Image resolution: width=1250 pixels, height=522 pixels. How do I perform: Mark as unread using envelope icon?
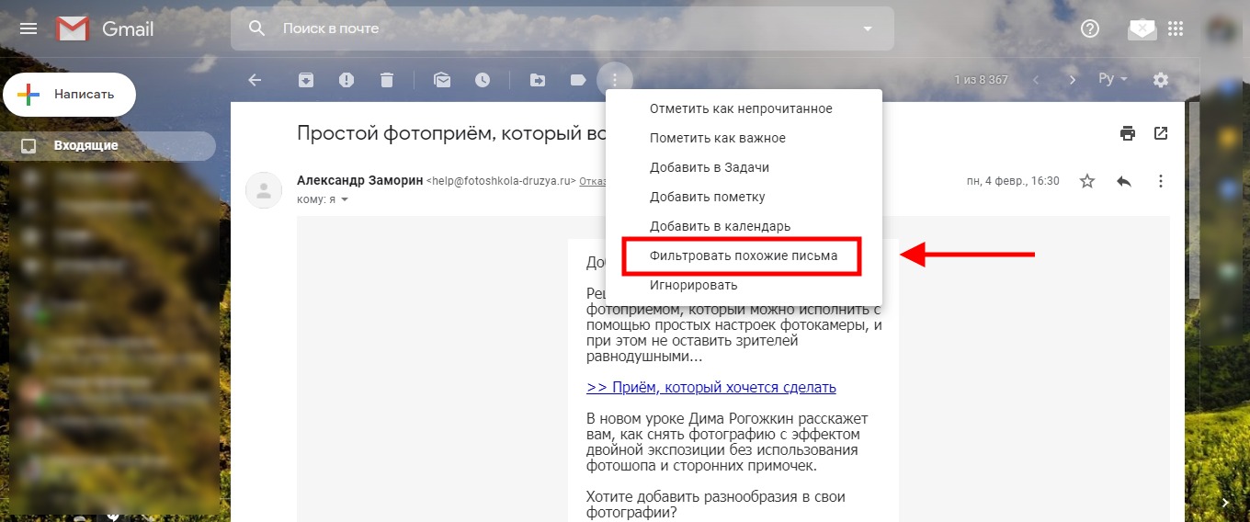coord(442,80)
